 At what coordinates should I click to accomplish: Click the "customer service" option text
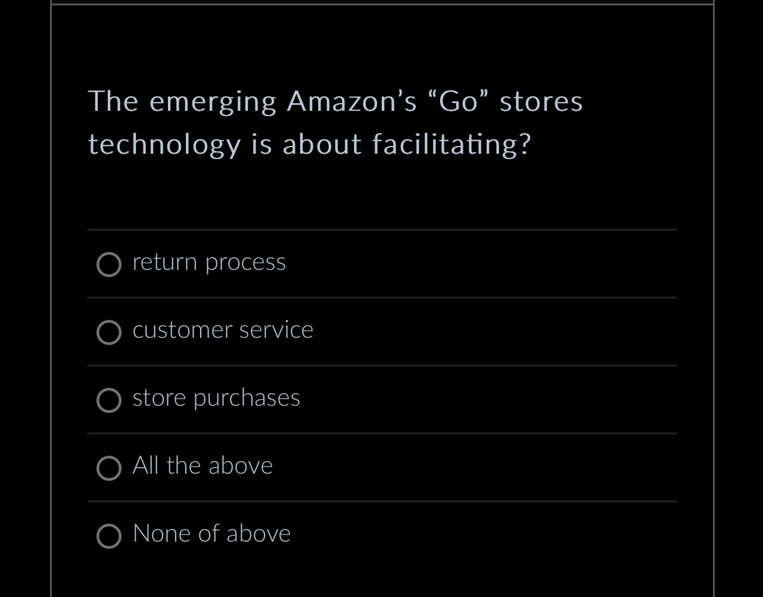click(223, 330)
